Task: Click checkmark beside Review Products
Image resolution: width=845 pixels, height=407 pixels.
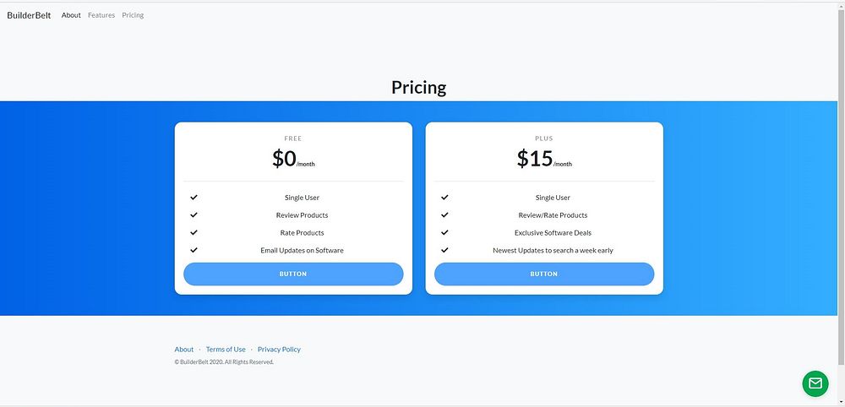Action: pyautogui.click(x=194, y=214)
